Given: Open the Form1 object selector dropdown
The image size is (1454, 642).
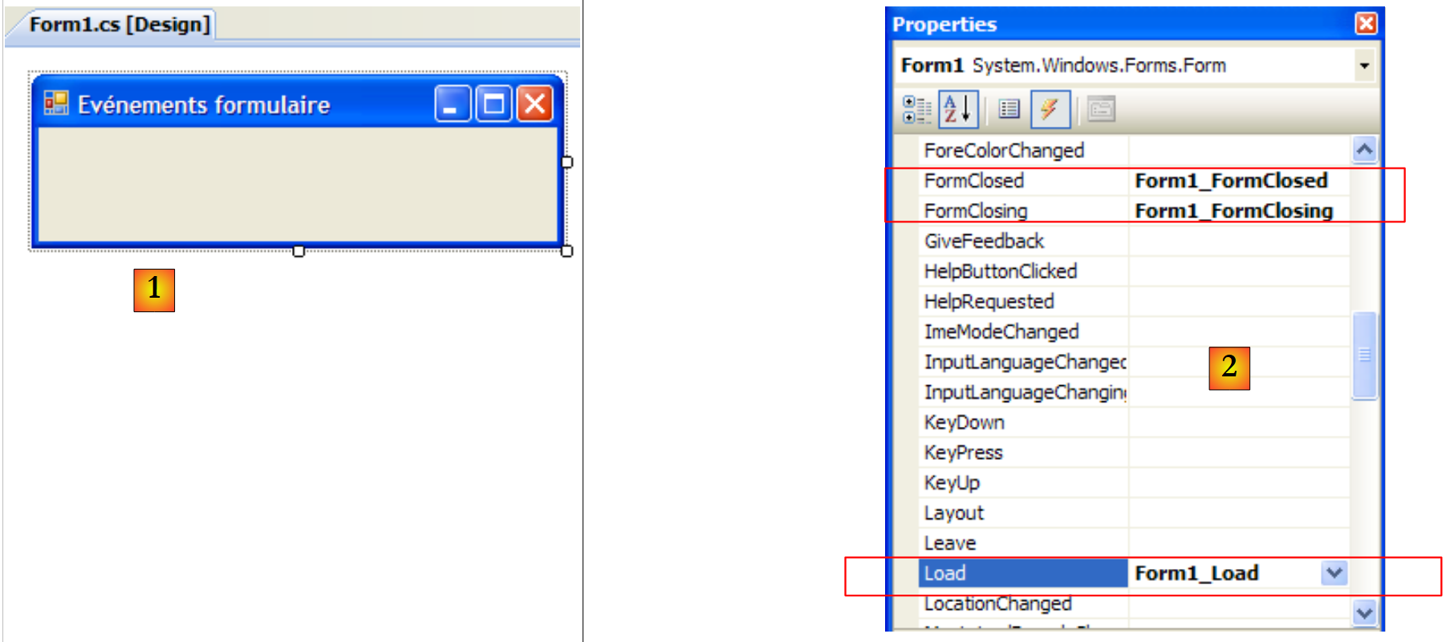Looking at the screenshot, I should coord(1363,66).
